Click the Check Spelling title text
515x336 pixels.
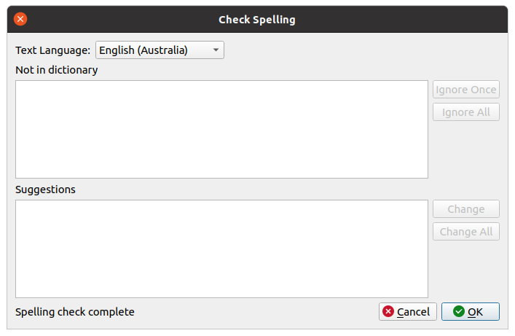(x=257, y=20)
